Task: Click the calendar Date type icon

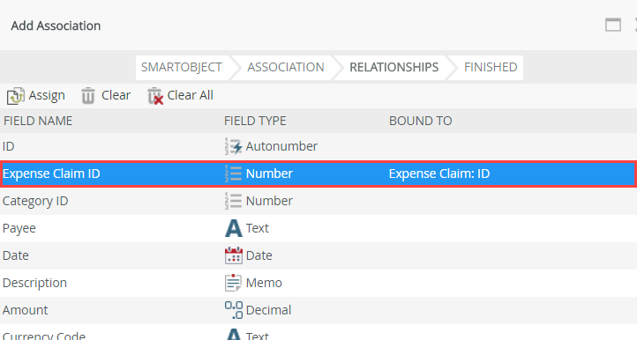Action: pyautogui.click(x=233, y=255)
